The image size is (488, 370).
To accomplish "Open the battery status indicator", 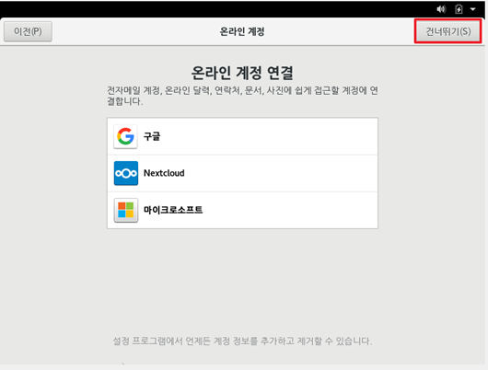I will point(459,9).
